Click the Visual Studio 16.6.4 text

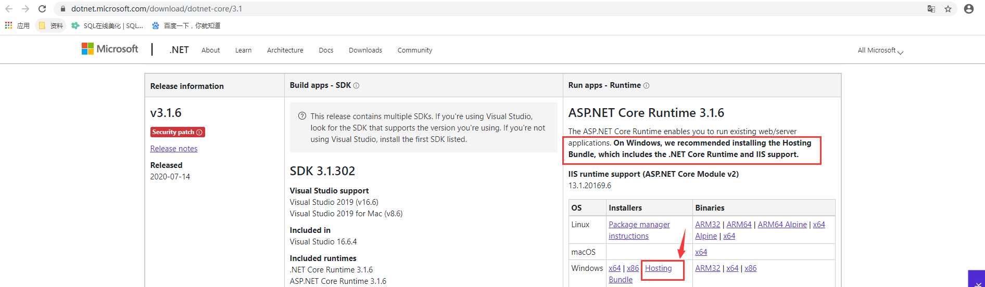click(323, 242)
